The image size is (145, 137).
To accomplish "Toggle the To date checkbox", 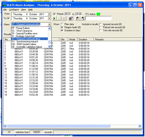I will (x=9, y=18).
